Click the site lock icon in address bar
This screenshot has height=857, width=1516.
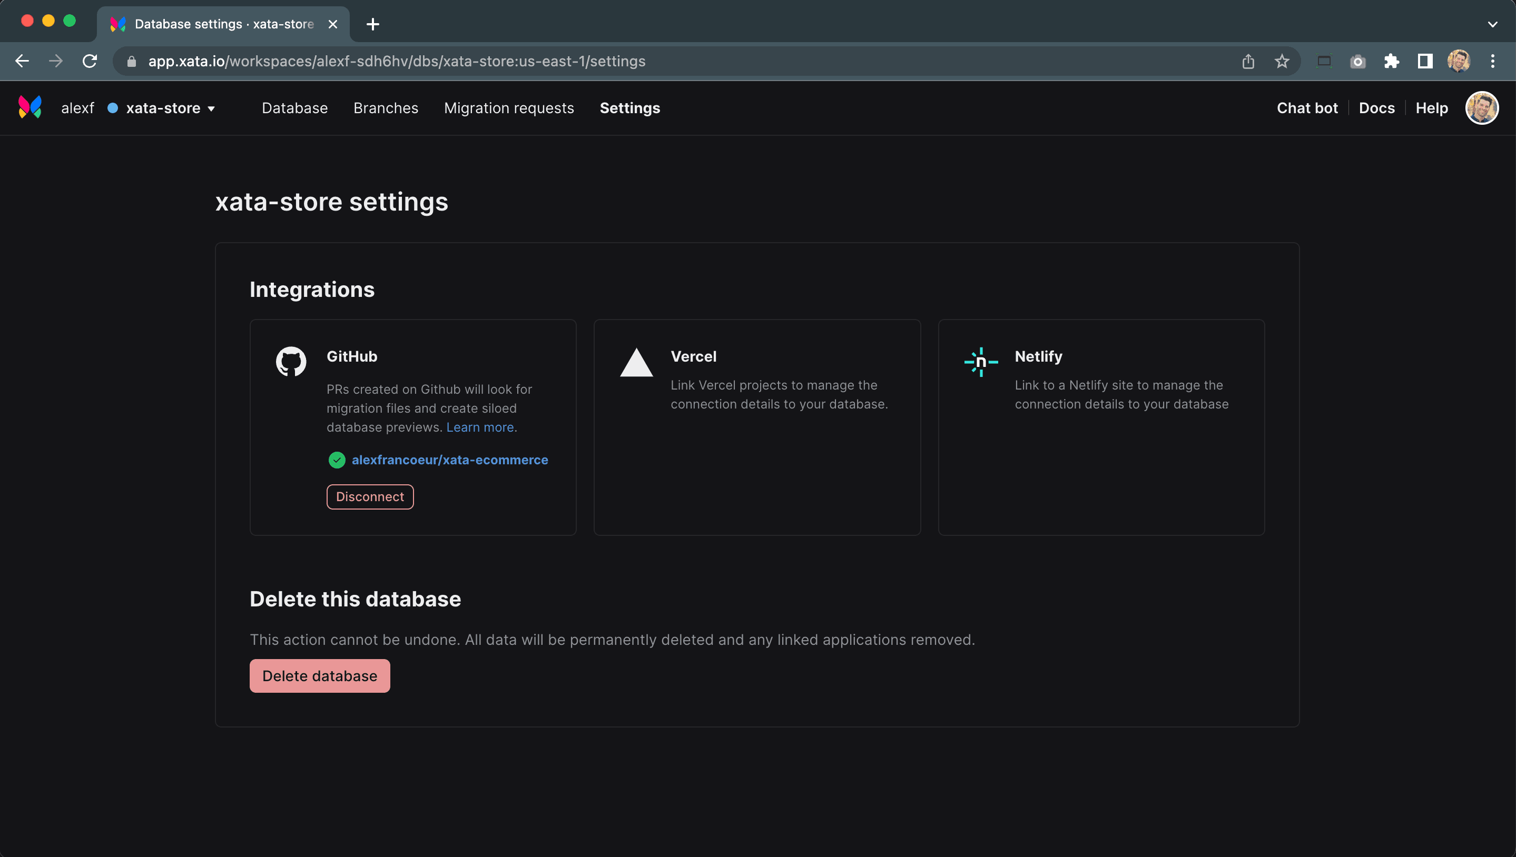click(x=131, y=61)
